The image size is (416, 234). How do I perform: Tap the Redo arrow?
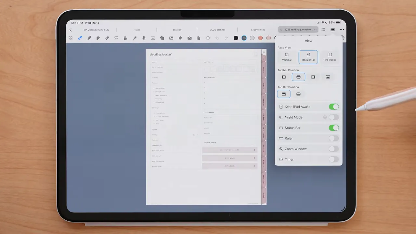[x=226, y=38]
